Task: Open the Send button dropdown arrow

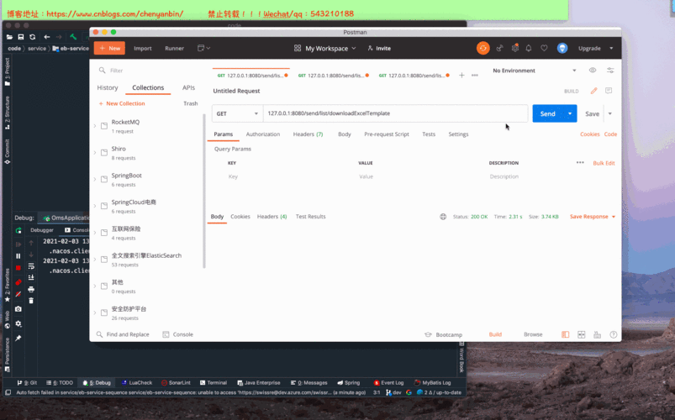Action: coord(570,113)
